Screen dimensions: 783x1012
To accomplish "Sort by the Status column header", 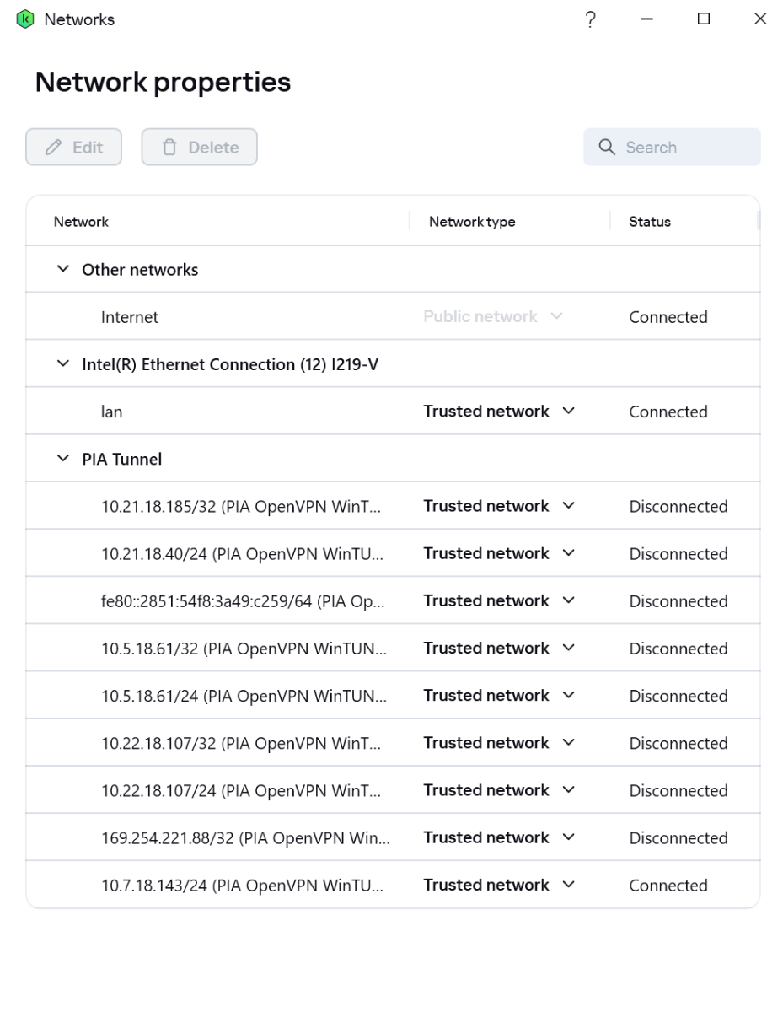I will pos(650,222).
